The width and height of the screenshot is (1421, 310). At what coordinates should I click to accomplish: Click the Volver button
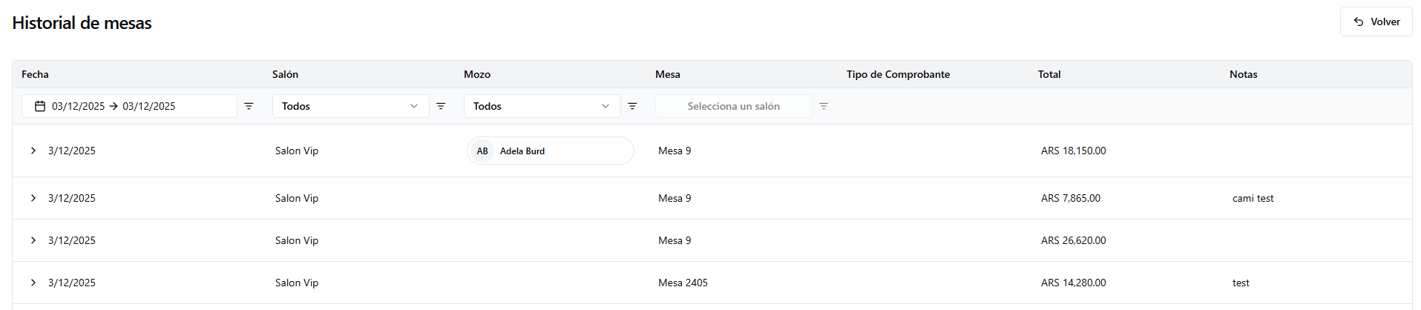click(x=1376, y=22)
